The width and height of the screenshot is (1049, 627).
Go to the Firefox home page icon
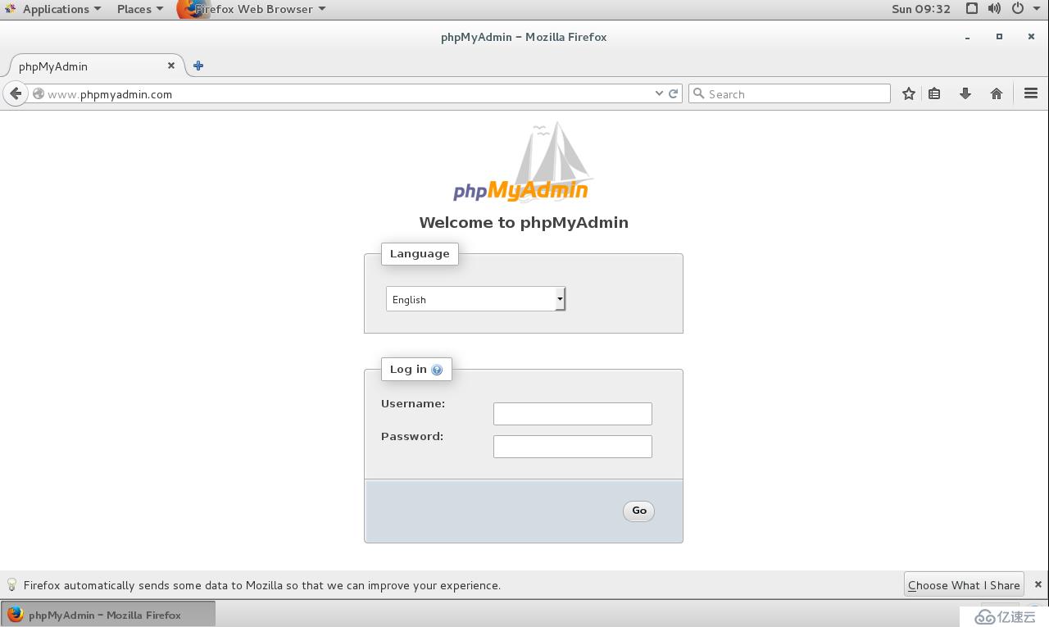[x=997, y=93]
